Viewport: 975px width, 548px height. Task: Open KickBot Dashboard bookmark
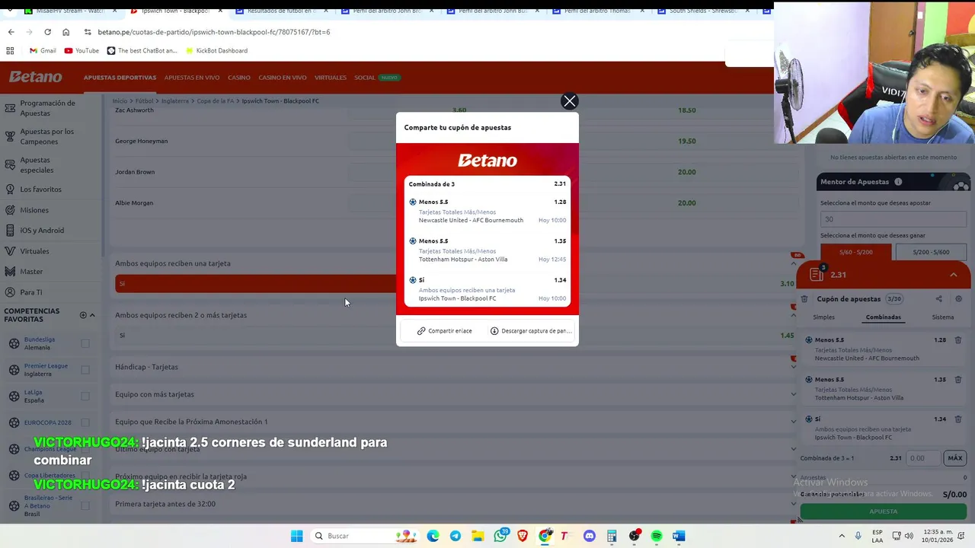tap(216, 51)
